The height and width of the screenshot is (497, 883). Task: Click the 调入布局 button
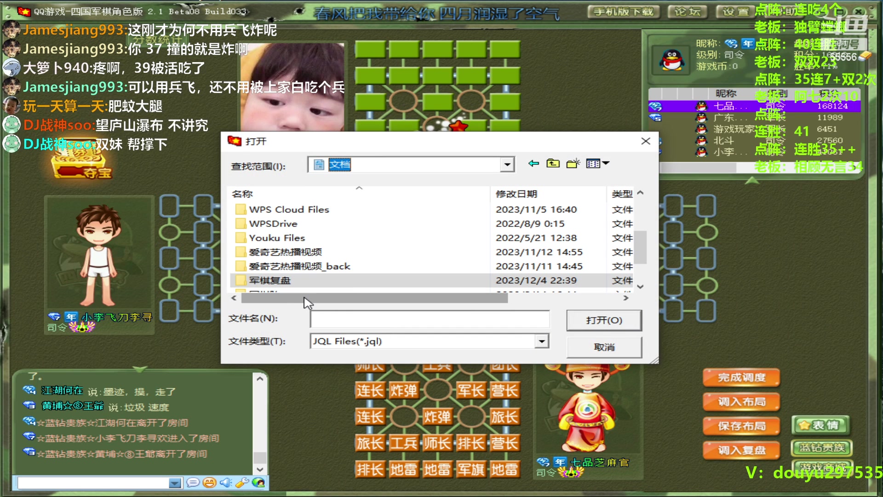(x=741, y=402)
